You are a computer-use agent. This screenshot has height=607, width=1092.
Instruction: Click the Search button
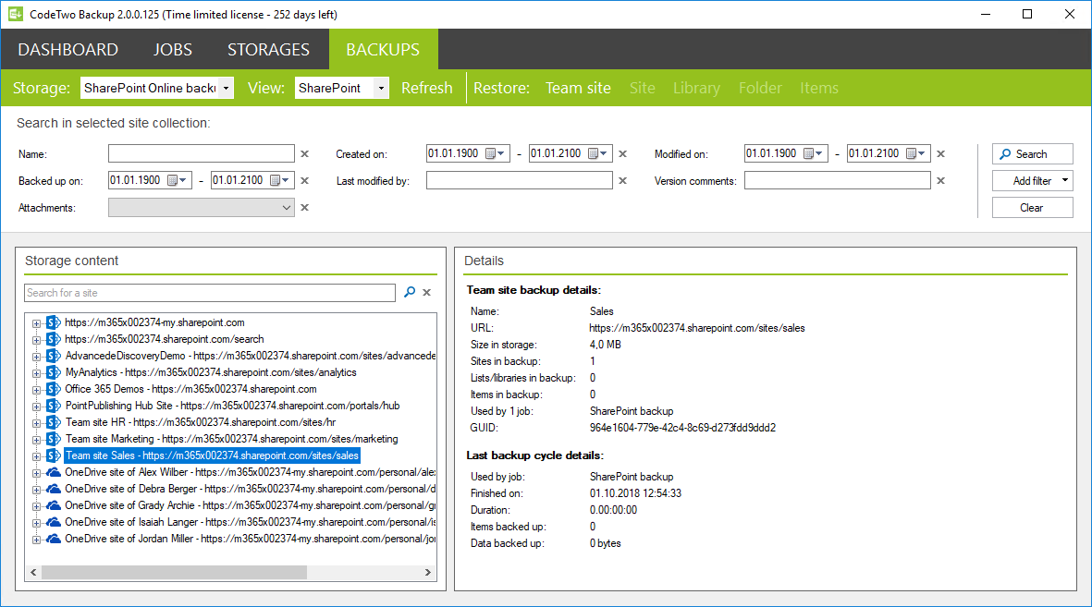[1032, 154]
